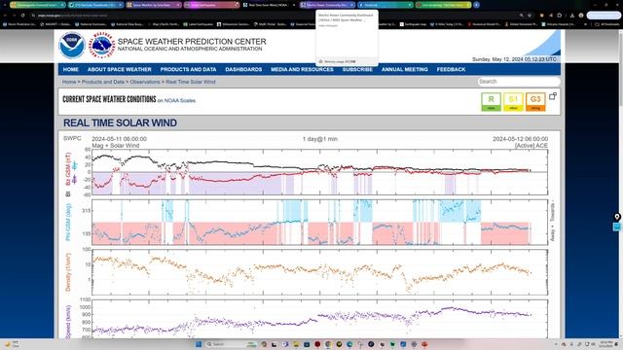Follow the Observations breadcrumb link
The image size is (623, 350).
[145, 82]
